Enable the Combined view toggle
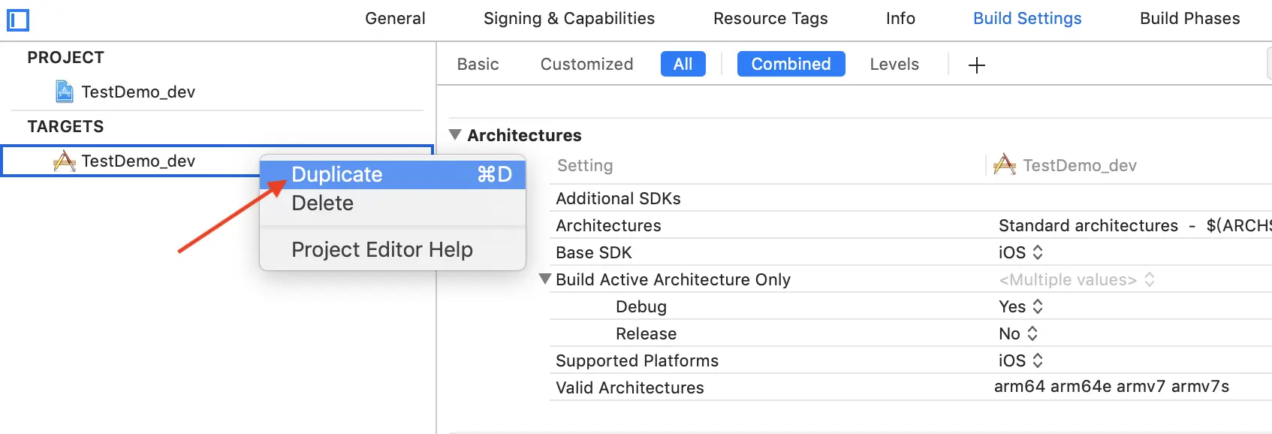This screenshot has width=1272, height=434. (x=791, y=64)
